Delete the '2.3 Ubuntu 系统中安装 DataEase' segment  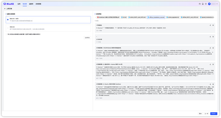(213, 84)
